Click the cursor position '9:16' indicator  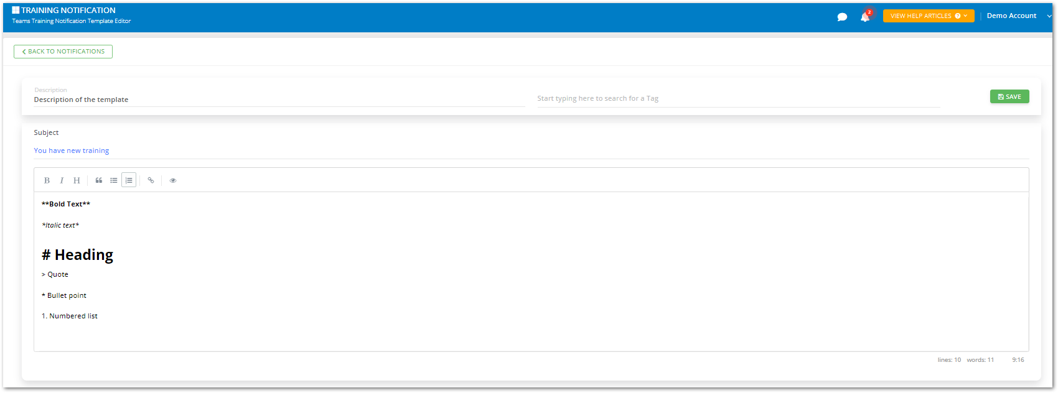coord(1018,360)
